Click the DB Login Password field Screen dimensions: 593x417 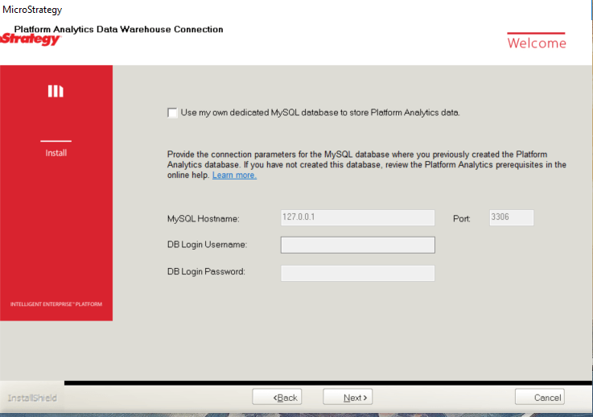click(x=357, y=273)
